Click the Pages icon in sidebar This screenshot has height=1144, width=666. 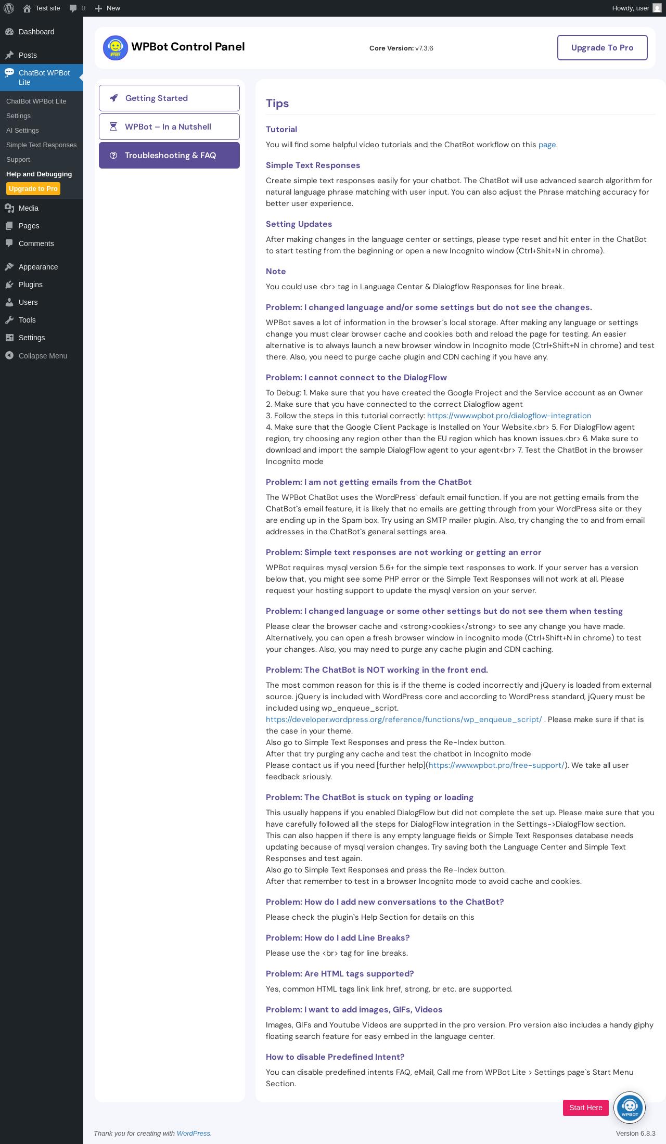(x=9, y=226)
